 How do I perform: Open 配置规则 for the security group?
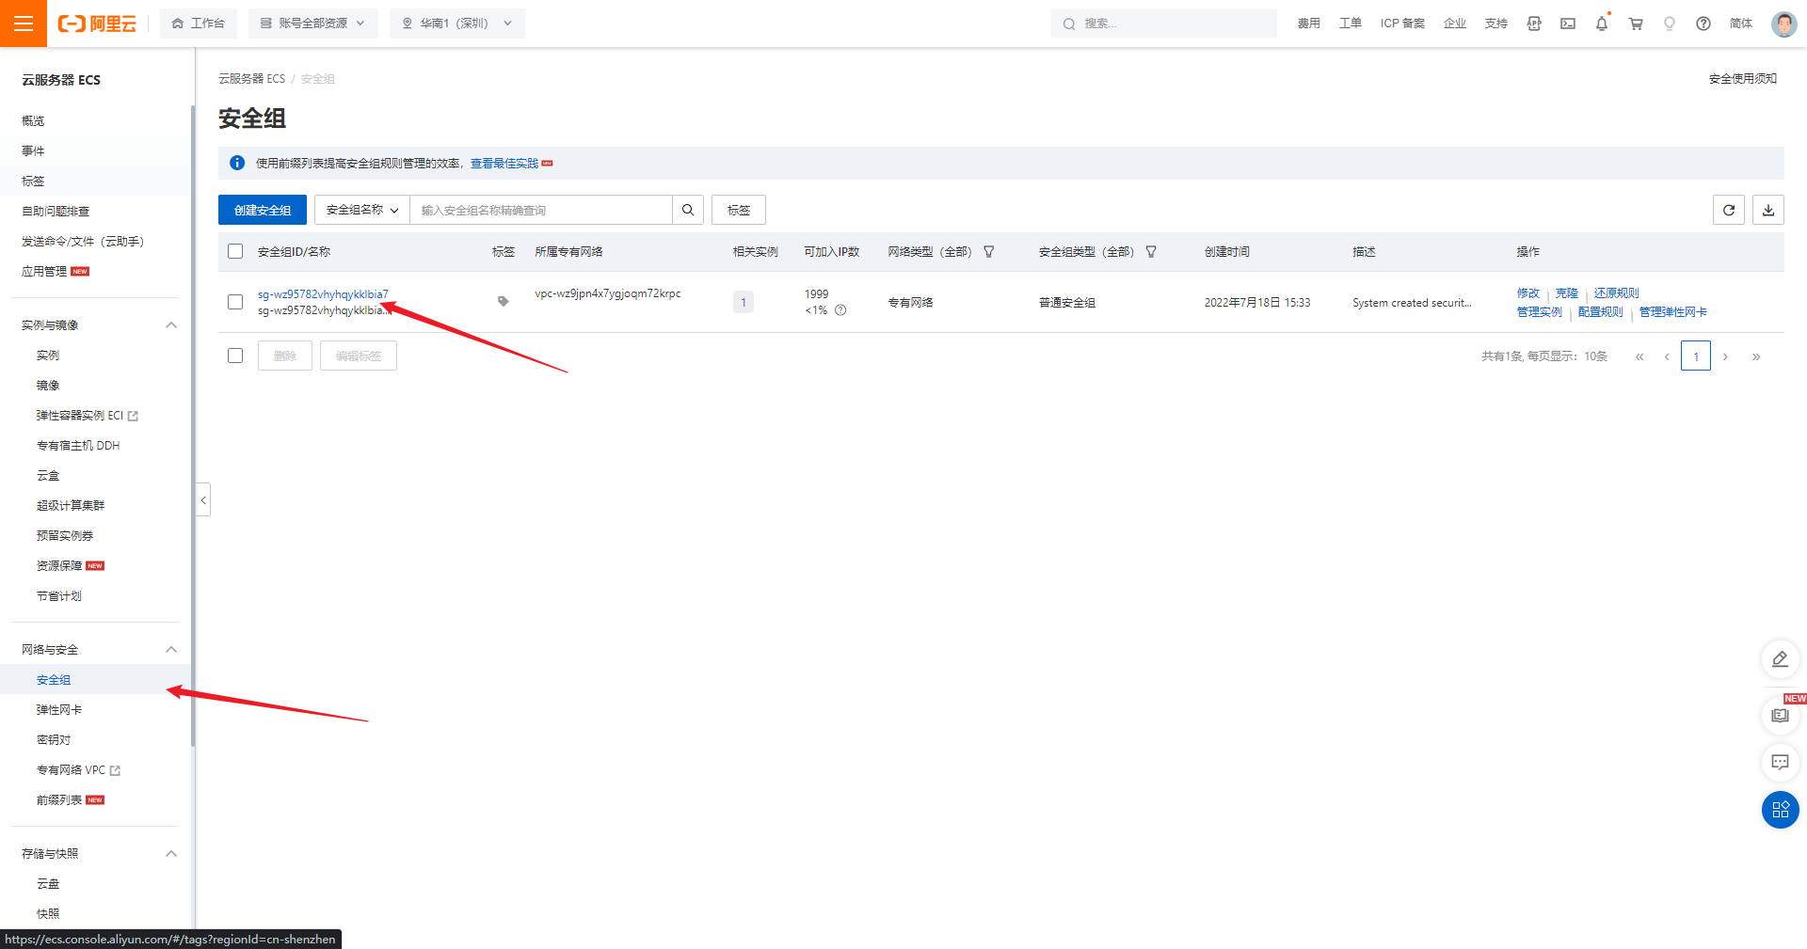pyautogui.click(x=1599, y=311)
